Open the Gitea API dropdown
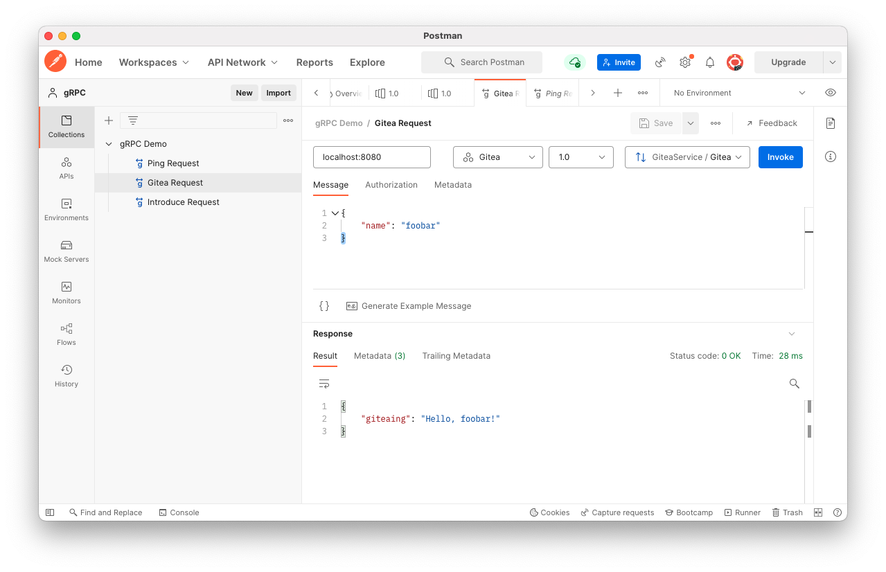This screenshot has height=572, width=886. click(x=498, y=157)
